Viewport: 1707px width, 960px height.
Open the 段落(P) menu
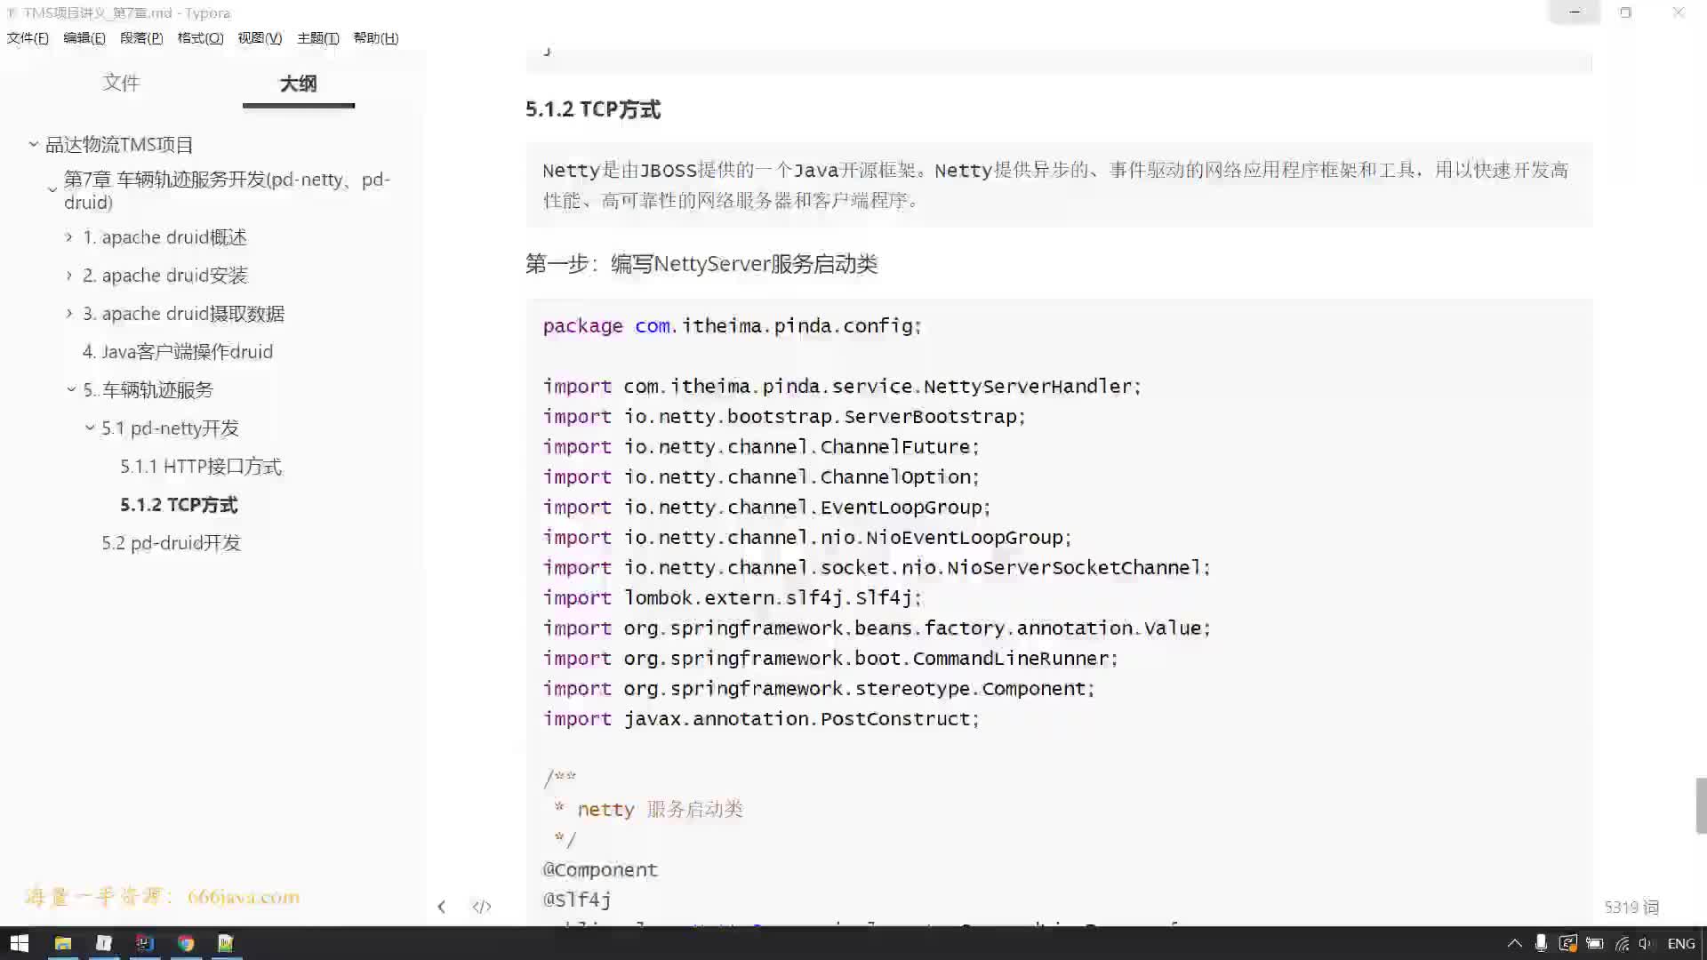141,38
